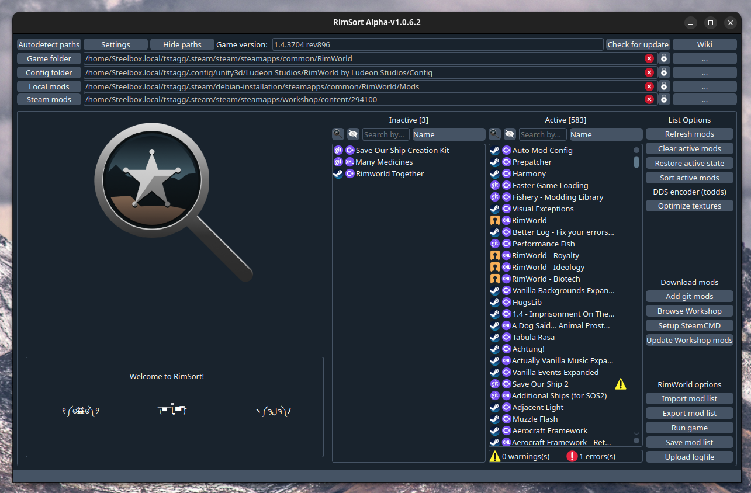Screen dimensions: 751x493
Task: Click git icon of Performance Fish
Action: point(495,244)
